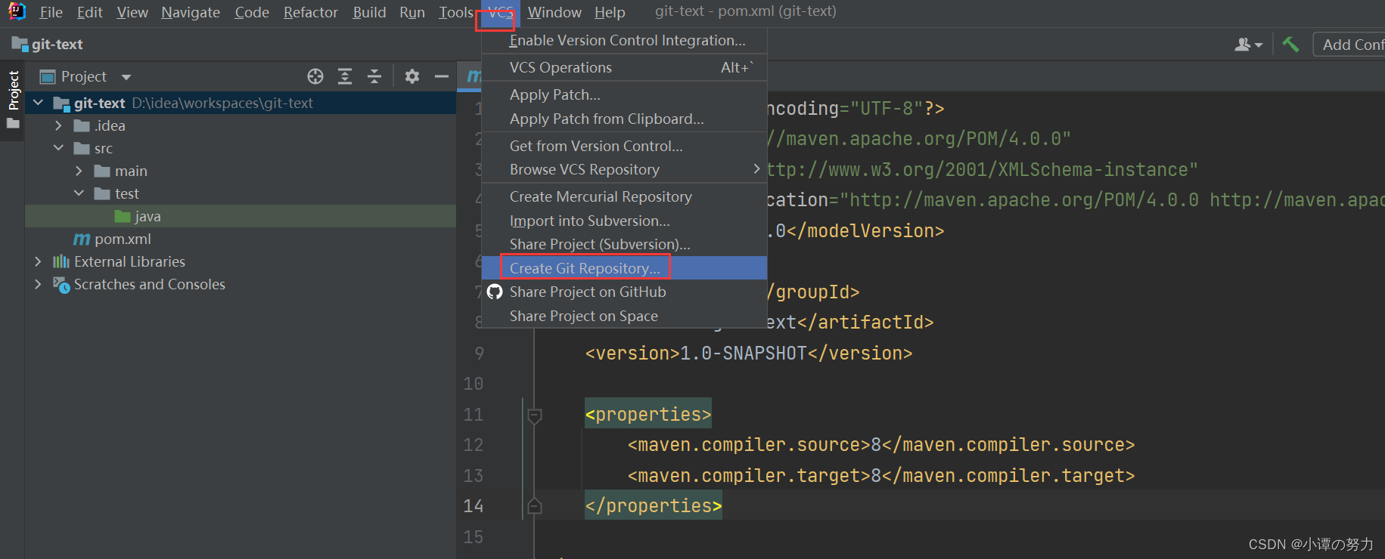Click maven.compiler.target line in editor

pos(881,476)
